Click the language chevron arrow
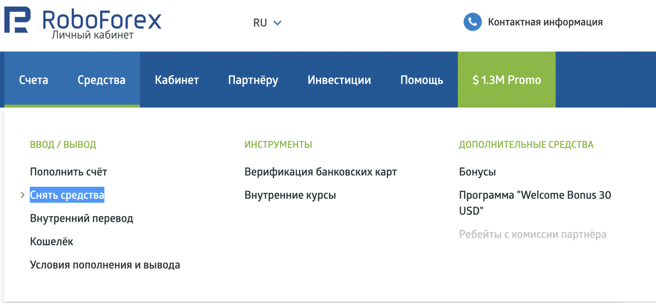This screenshot has width=656, height=303. click(x=277, y=23)
